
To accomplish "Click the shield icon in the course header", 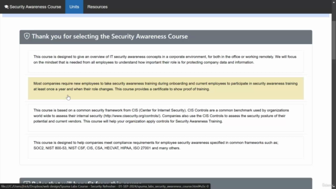I will pyautogui.click(x=27, y=36).
